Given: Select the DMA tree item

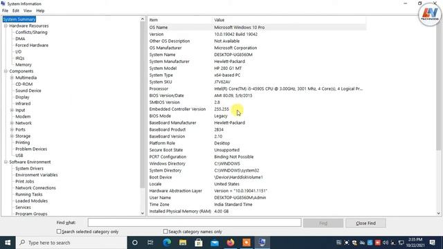Looking at the screenshot, I should click(x=20, y=39).
